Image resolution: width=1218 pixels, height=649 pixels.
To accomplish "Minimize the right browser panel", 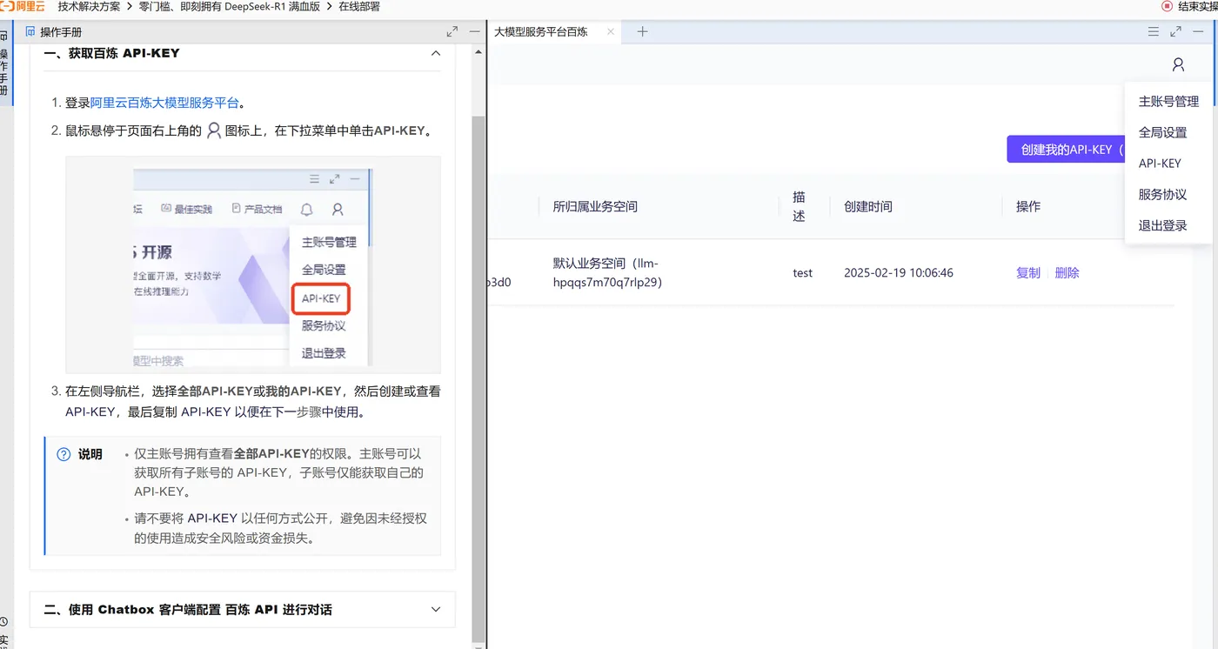I will click(x=1198, y=32).
